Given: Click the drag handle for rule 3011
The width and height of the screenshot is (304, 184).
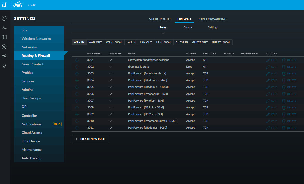Looking at the screenshot, I should pos(77,128).
